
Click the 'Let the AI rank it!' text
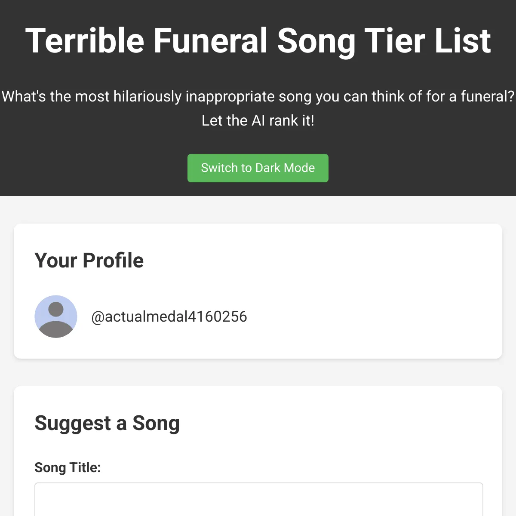pyautogui.click(x=258, y=120)
